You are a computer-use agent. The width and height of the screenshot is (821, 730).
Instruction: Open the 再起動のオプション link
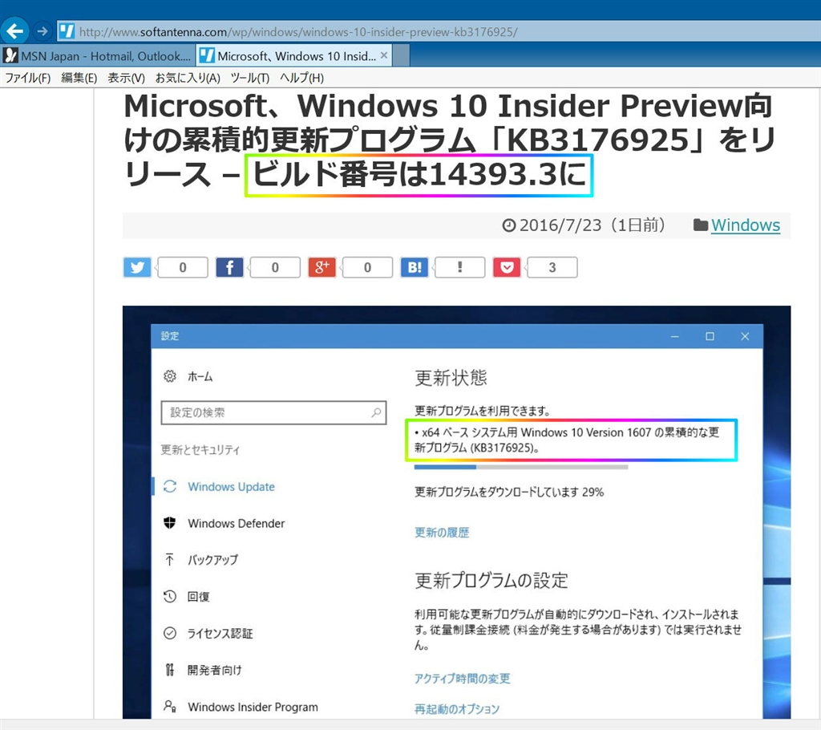pos(456,708)
